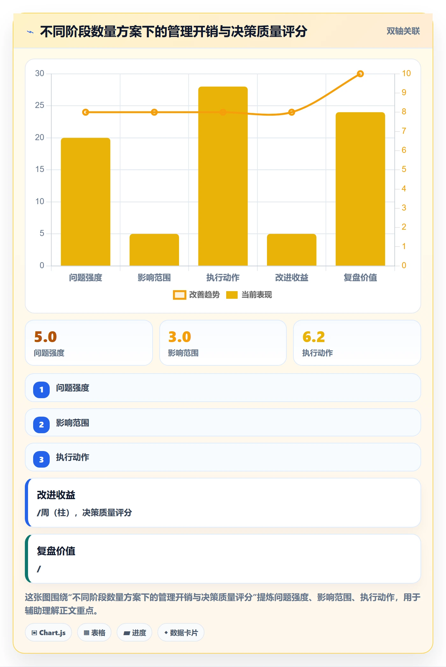Click the trend line point above 影响范围
Image resolution: width=446 pixels, height=667 pixels.
click(154, 112)
